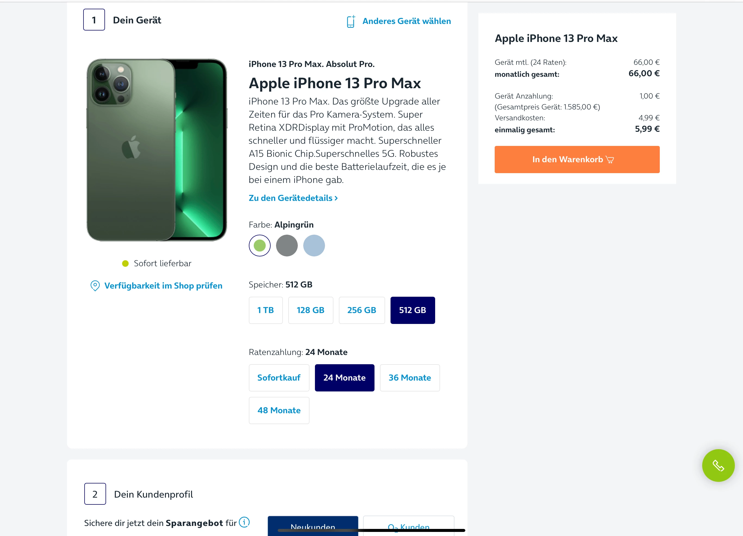
Task: Select the 1 TB storage option
Action: pyautogui.click(x=265, y=310)
